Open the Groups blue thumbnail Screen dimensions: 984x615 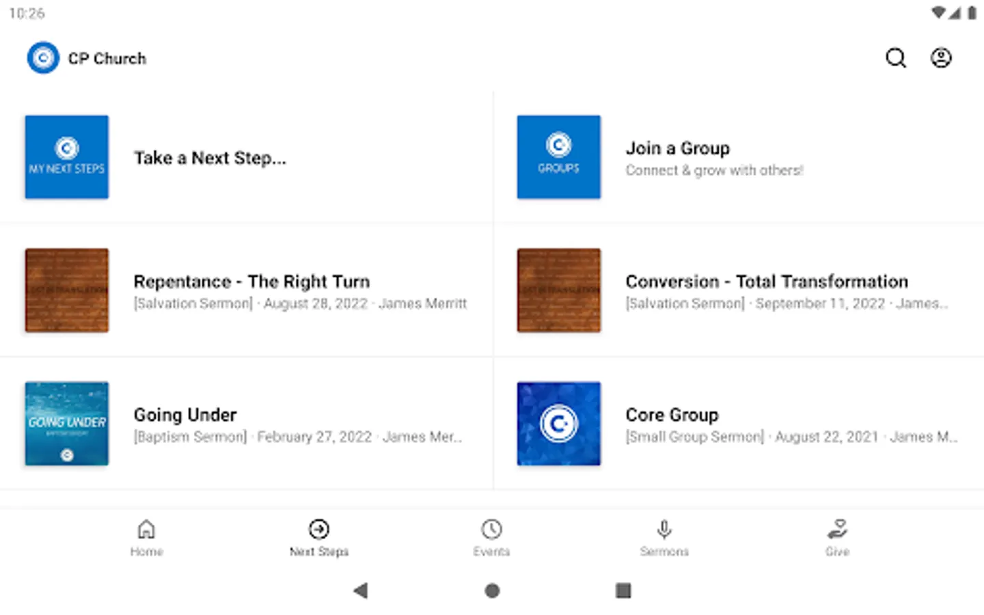click(559, 157)
